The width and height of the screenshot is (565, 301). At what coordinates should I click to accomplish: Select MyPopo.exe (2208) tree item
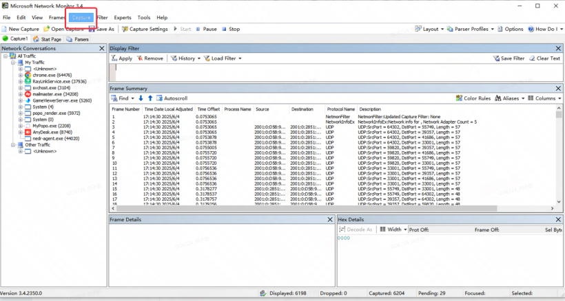[52, 126]
